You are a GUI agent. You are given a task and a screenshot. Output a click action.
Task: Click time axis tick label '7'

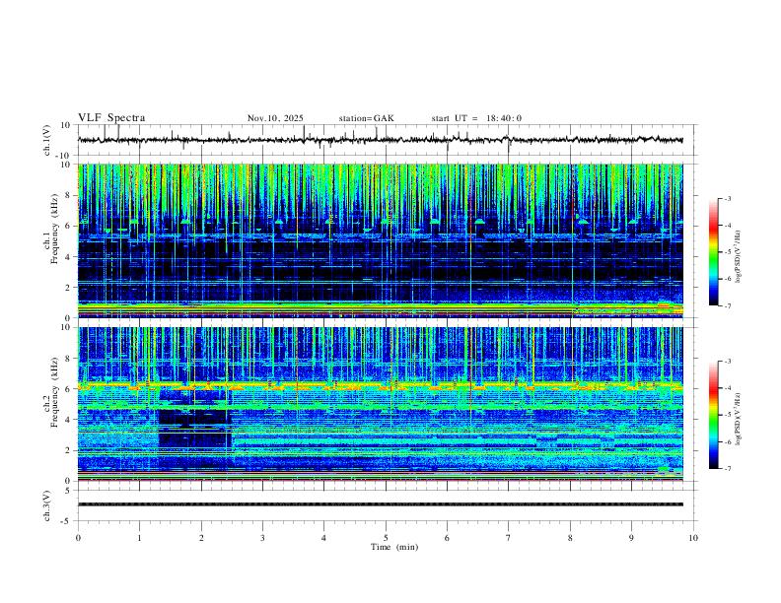click(x=509, y=538)
